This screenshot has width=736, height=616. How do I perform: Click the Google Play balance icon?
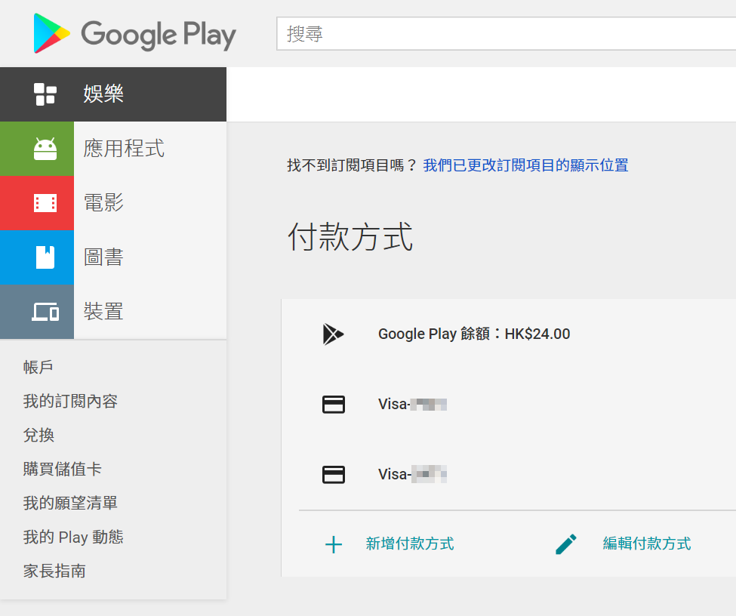[x=333, y=334]
